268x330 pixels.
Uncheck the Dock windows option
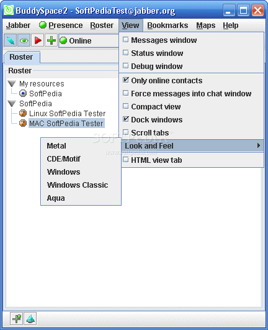click(x=125, y=119)
